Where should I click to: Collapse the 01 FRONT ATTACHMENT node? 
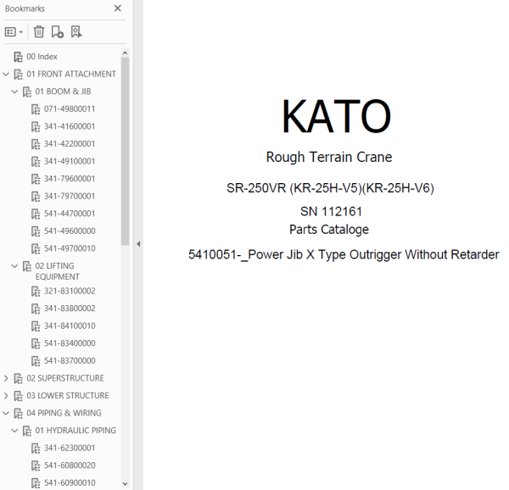click(x=6, y=75)
